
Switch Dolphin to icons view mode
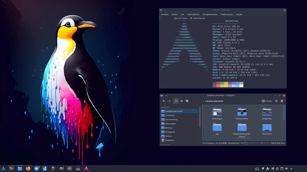click(x=176, y=101)
